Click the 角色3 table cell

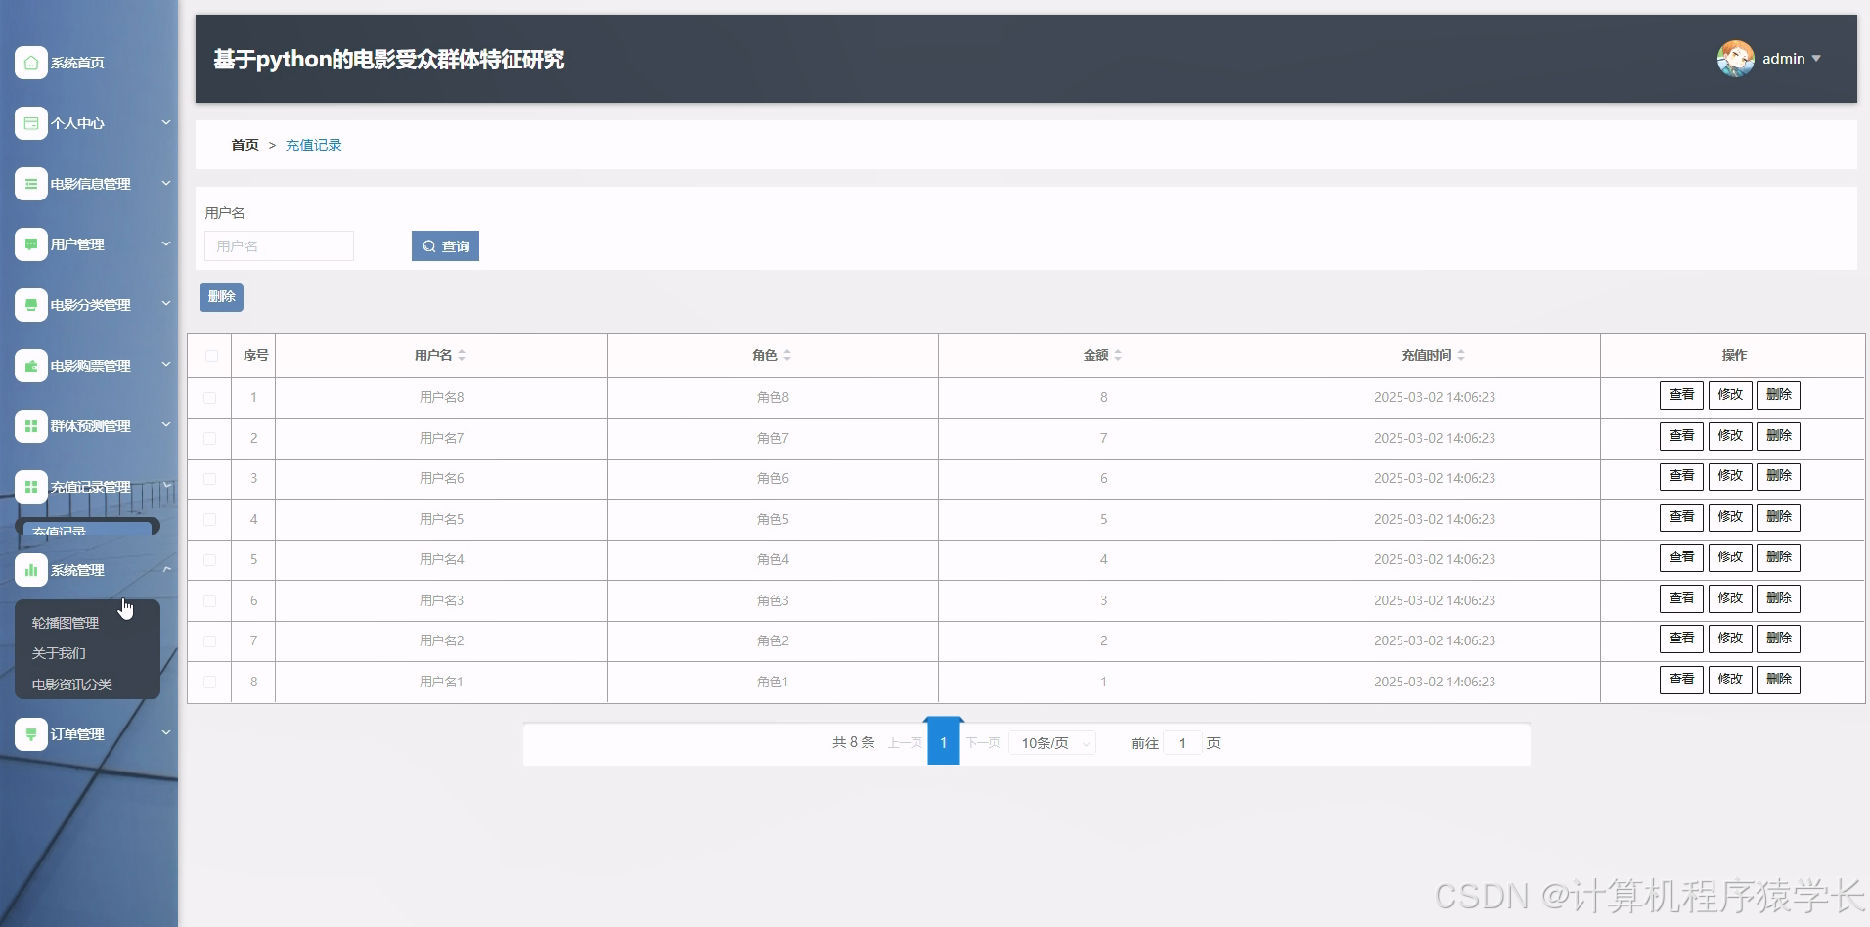[773, 600]
